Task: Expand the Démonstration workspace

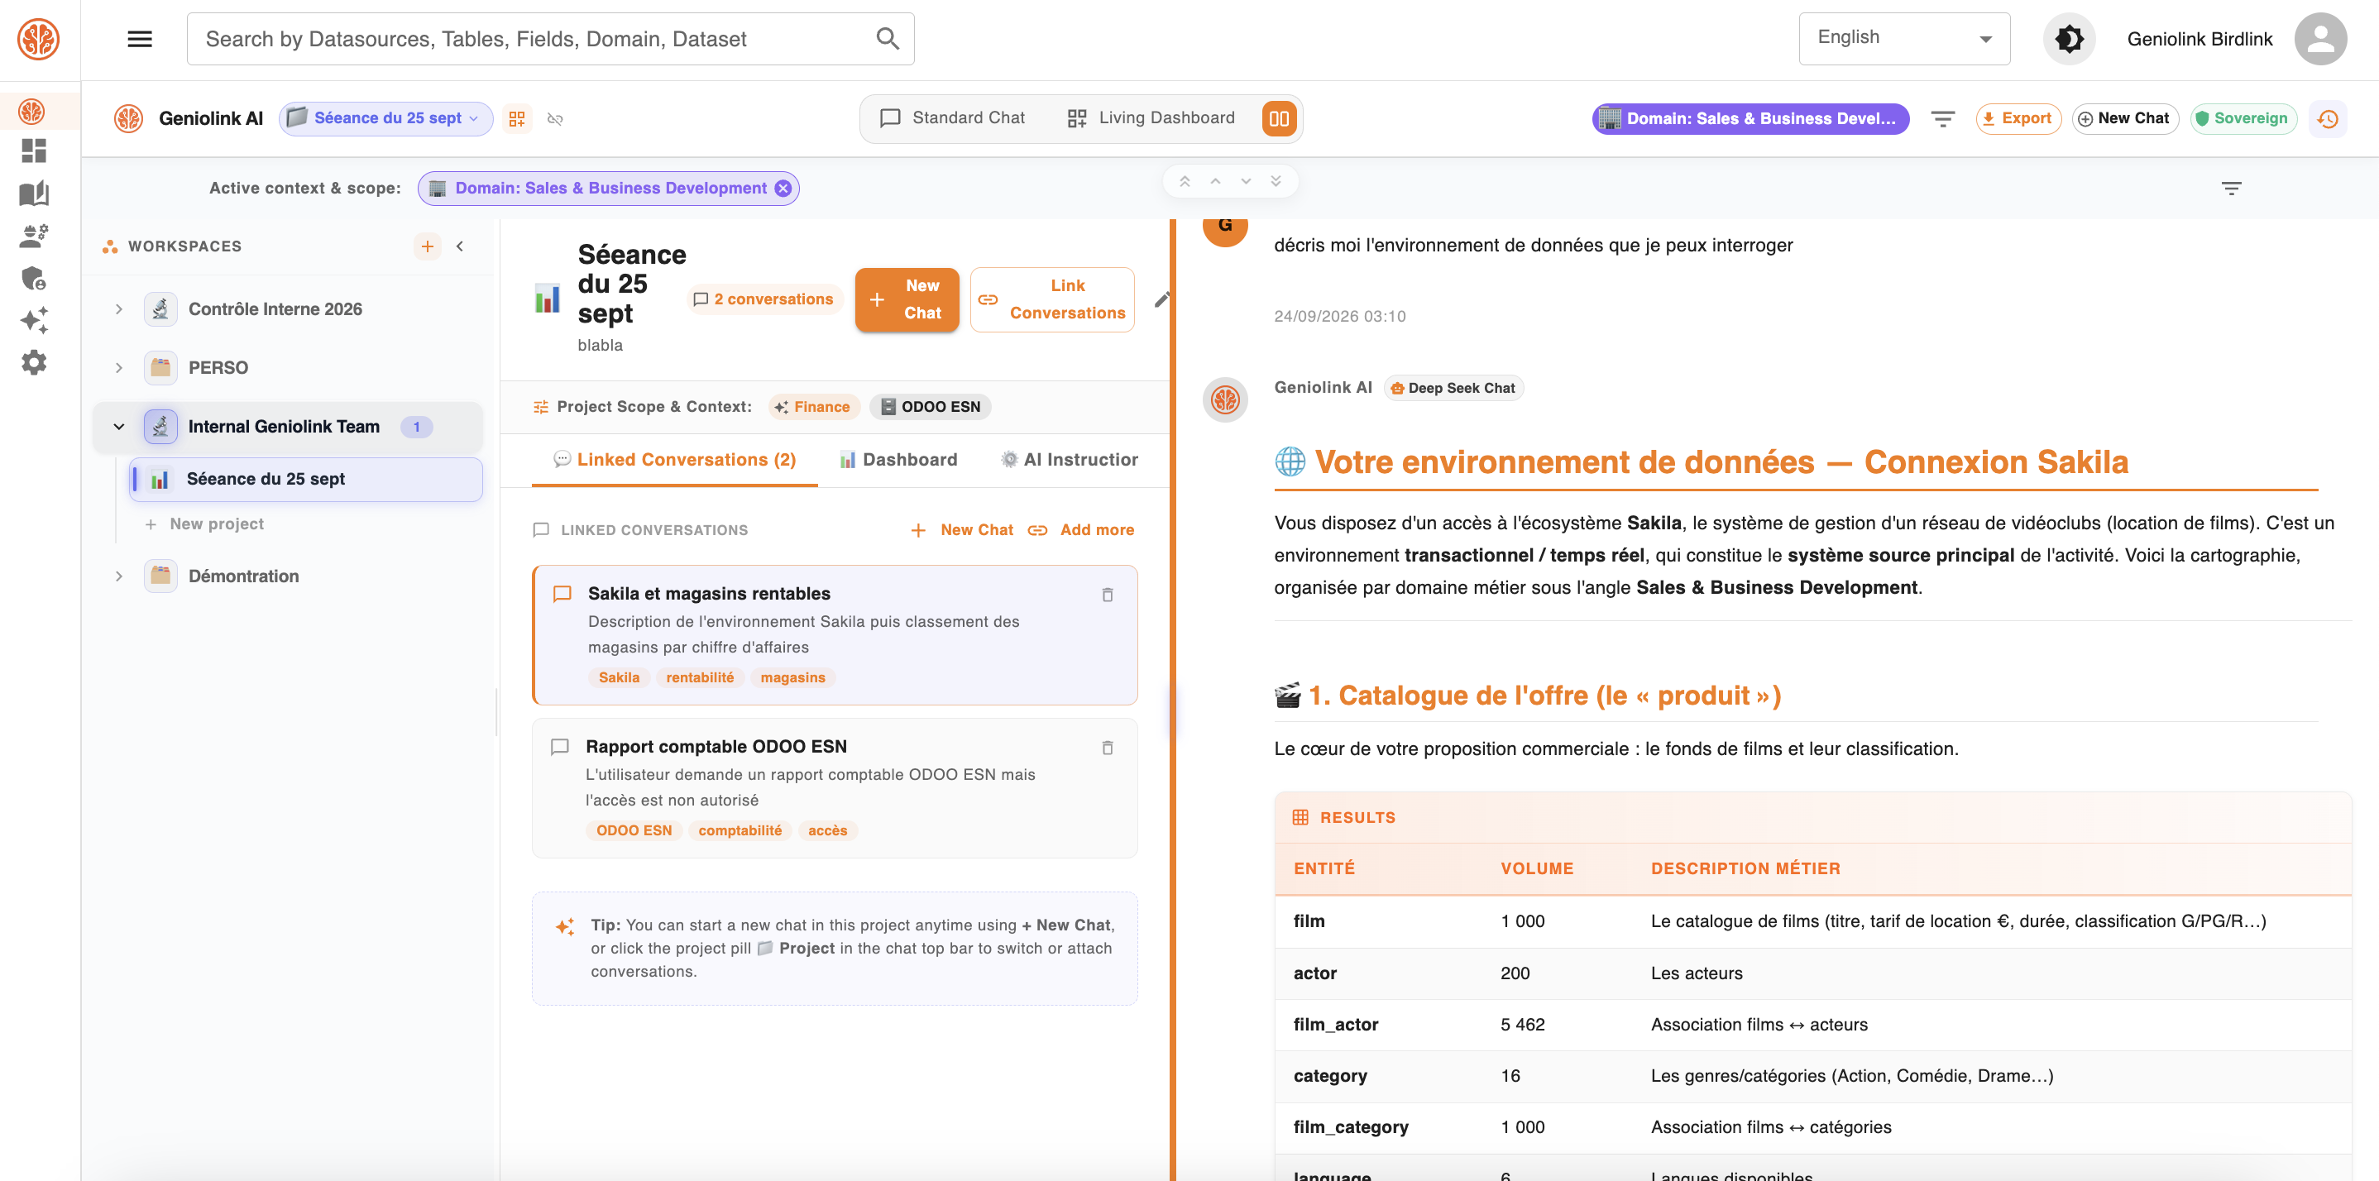Action: click(118, 576)
